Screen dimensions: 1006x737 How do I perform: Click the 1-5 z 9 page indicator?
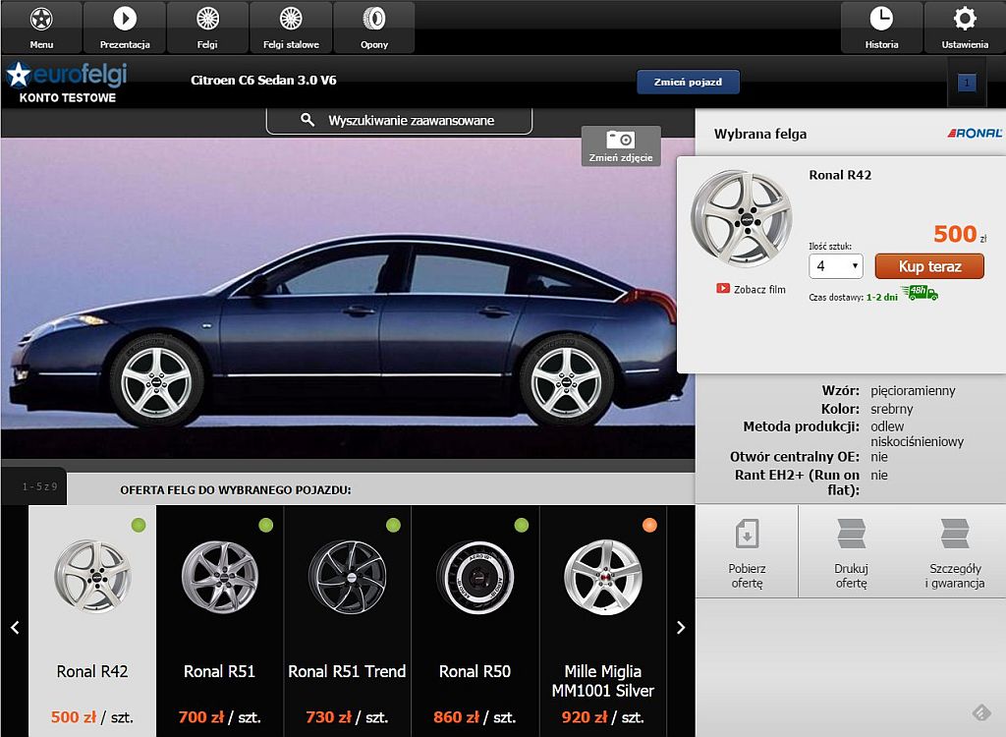coord(39,486)
